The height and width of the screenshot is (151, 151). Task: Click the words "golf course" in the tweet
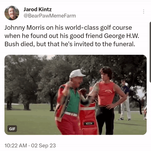[116, 28]
